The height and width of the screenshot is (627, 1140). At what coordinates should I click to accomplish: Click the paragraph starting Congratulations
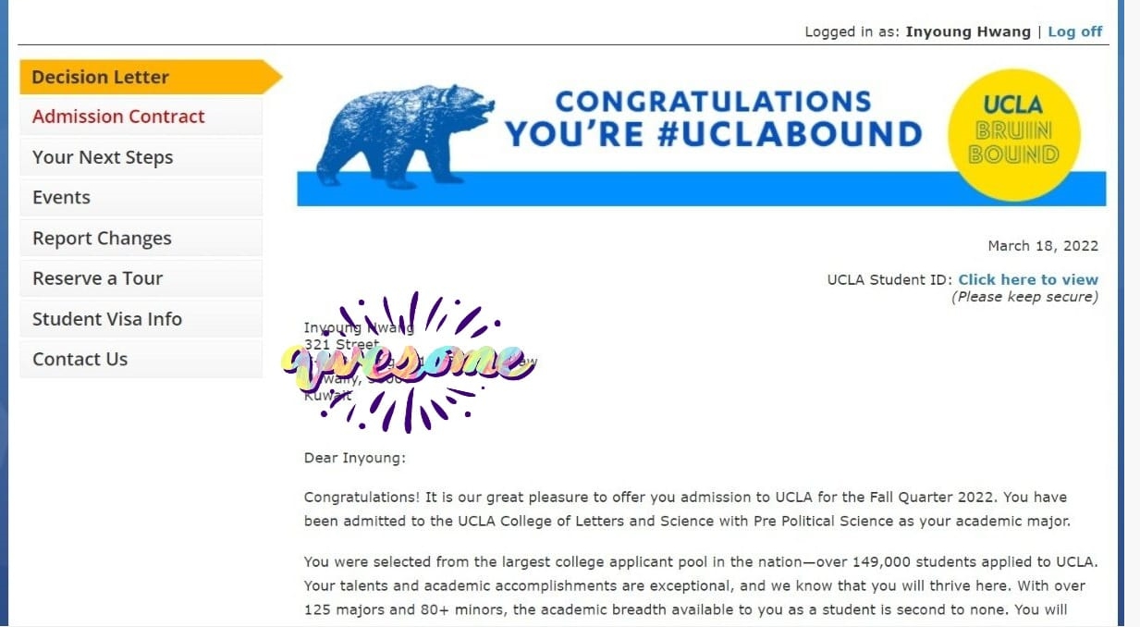(x=687, y=510)
